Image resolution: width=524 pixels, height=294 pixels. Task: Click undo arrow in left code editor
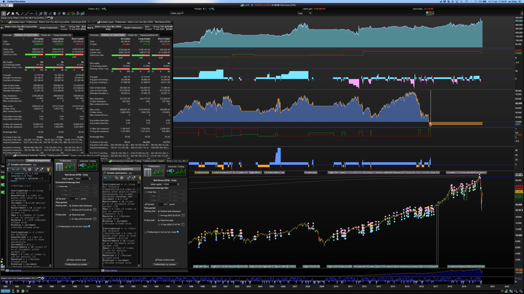[13, 169]
